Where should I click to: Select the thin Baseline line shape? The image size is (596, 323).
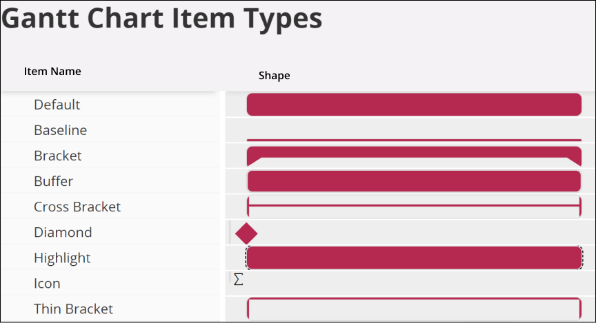pyautogui.click(x=414, y=140)
